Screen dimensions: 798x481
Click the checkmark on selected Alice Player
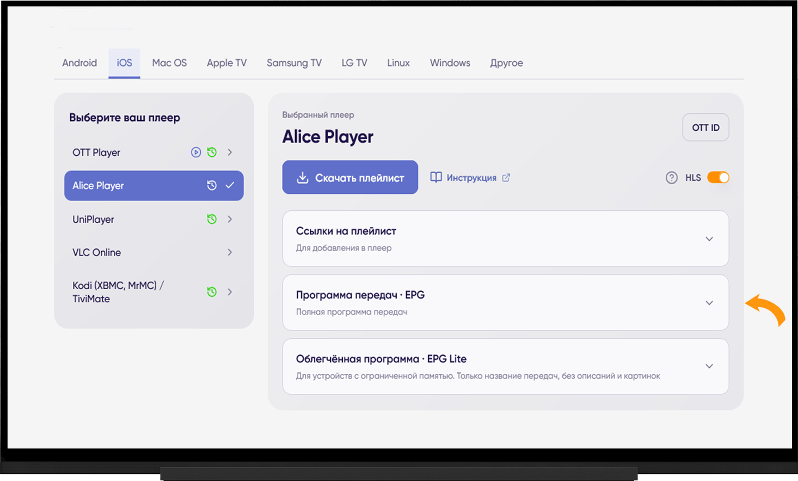(230, 186)
